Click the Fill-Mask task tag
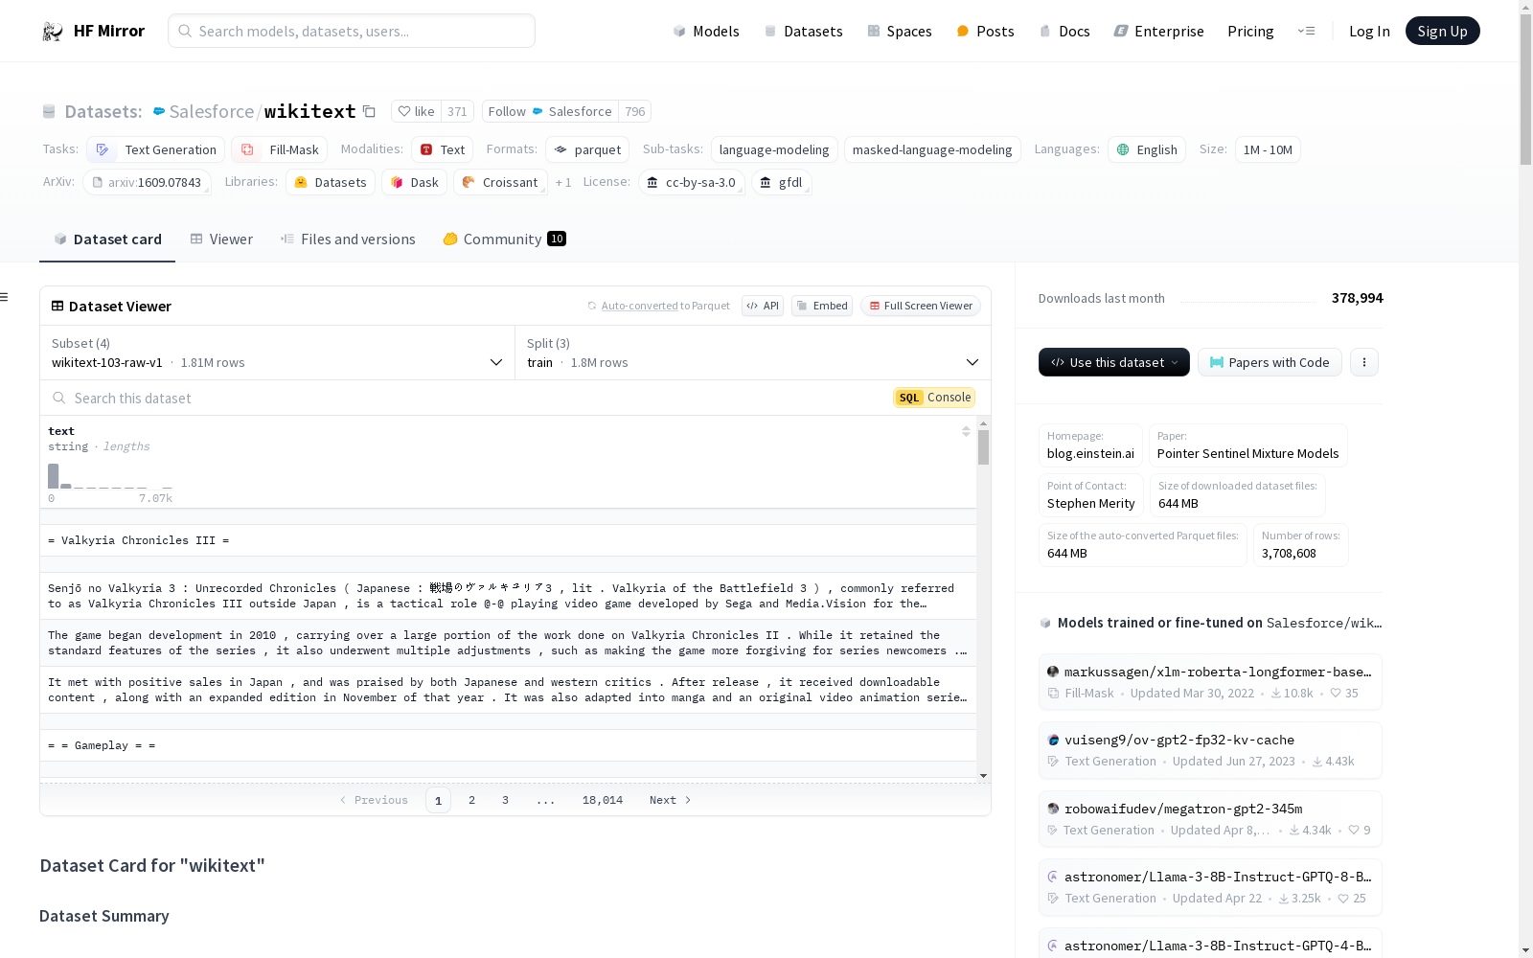 tap(280, 150)
